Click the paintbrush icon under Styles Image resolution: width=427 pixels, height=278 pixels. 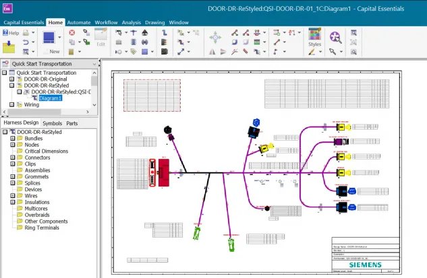point(312,51)
